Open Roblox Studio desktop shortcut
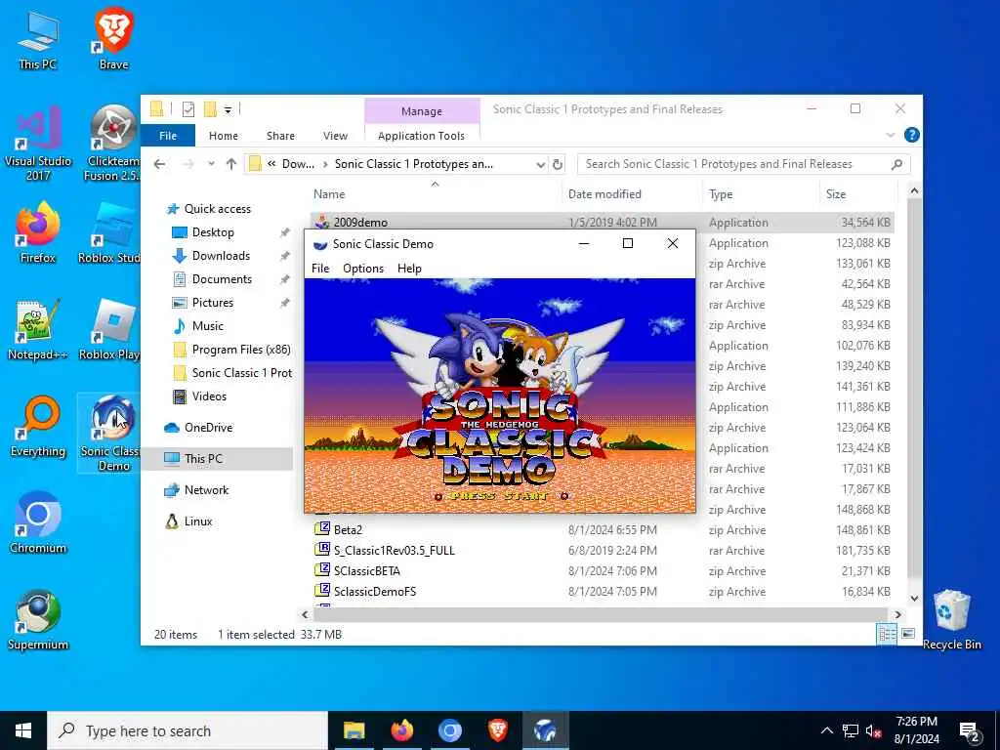 click(x=110, y=232)
